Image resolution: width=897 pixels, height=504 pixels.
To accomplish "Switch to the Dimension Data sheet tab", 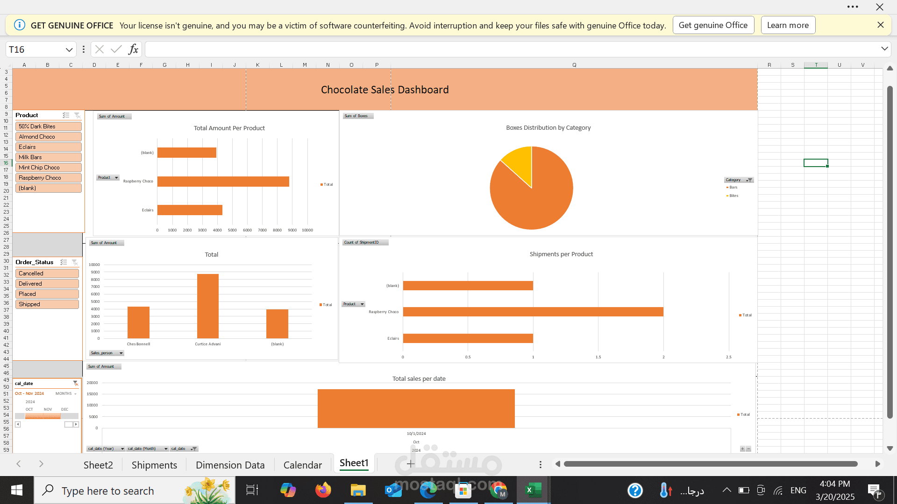I will [x=230, y=465].
